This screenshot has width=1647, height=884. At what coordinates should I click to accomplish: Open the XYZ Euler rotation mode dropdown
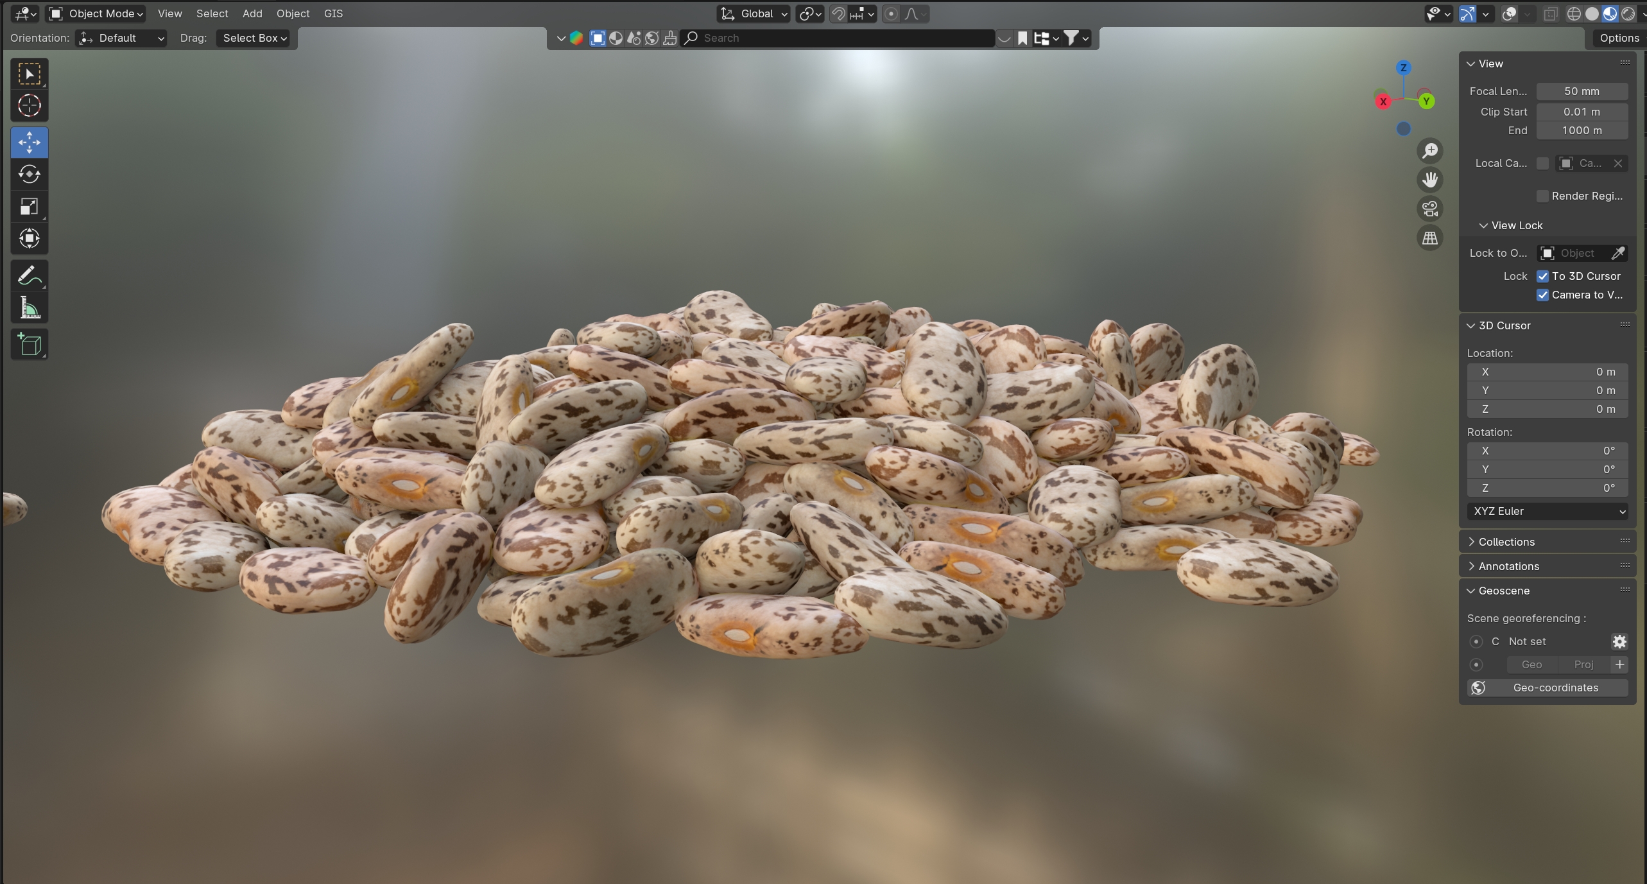point(1547,511)
